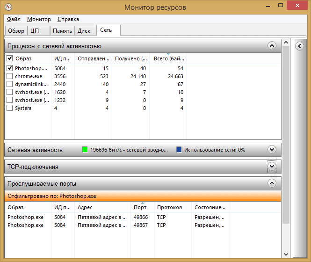Switch to the Память tab

62,31
